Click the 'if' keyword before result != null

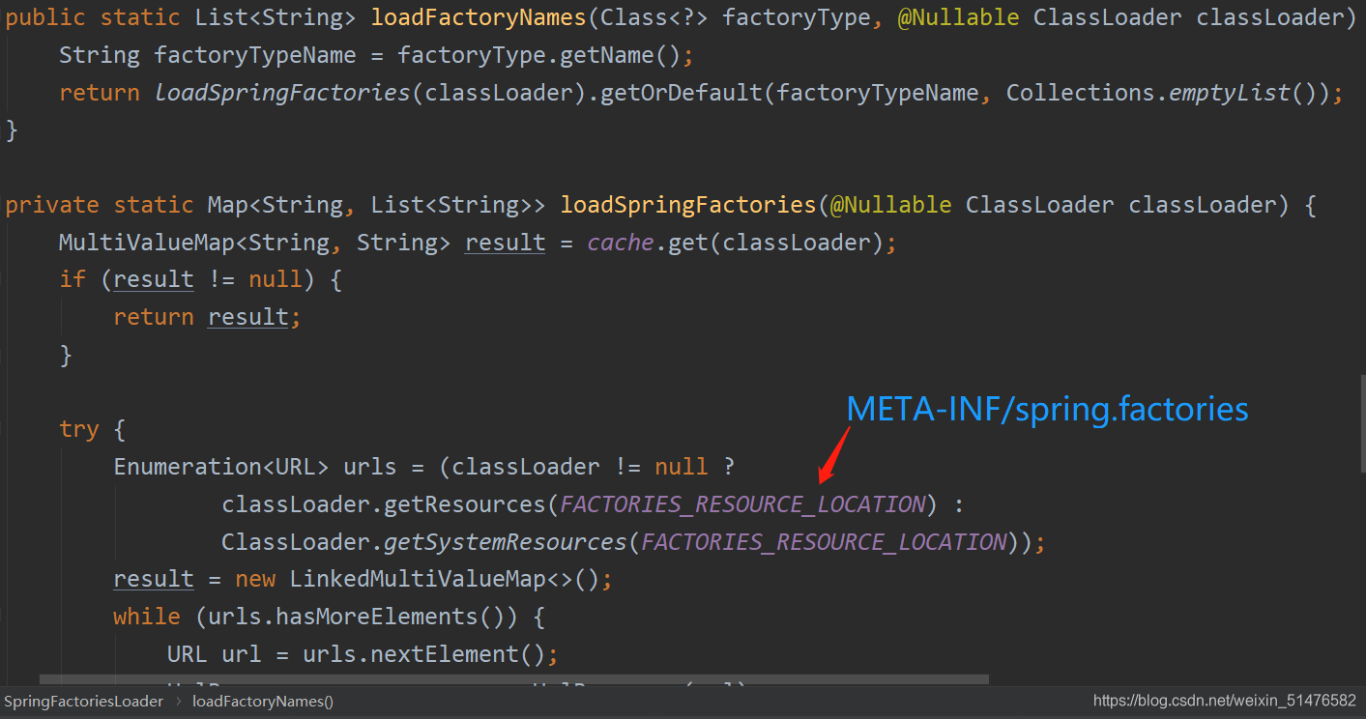tap(73, 280)
